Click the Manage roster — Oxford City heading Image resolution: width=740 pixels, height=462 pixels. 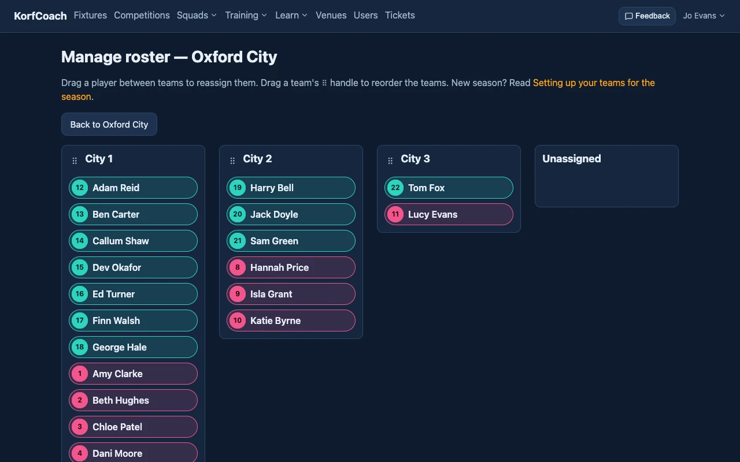[x=169, y=57]
